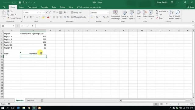Click AutoSum button
Viewport: 195px width, 110px height.
coord(161,11)
